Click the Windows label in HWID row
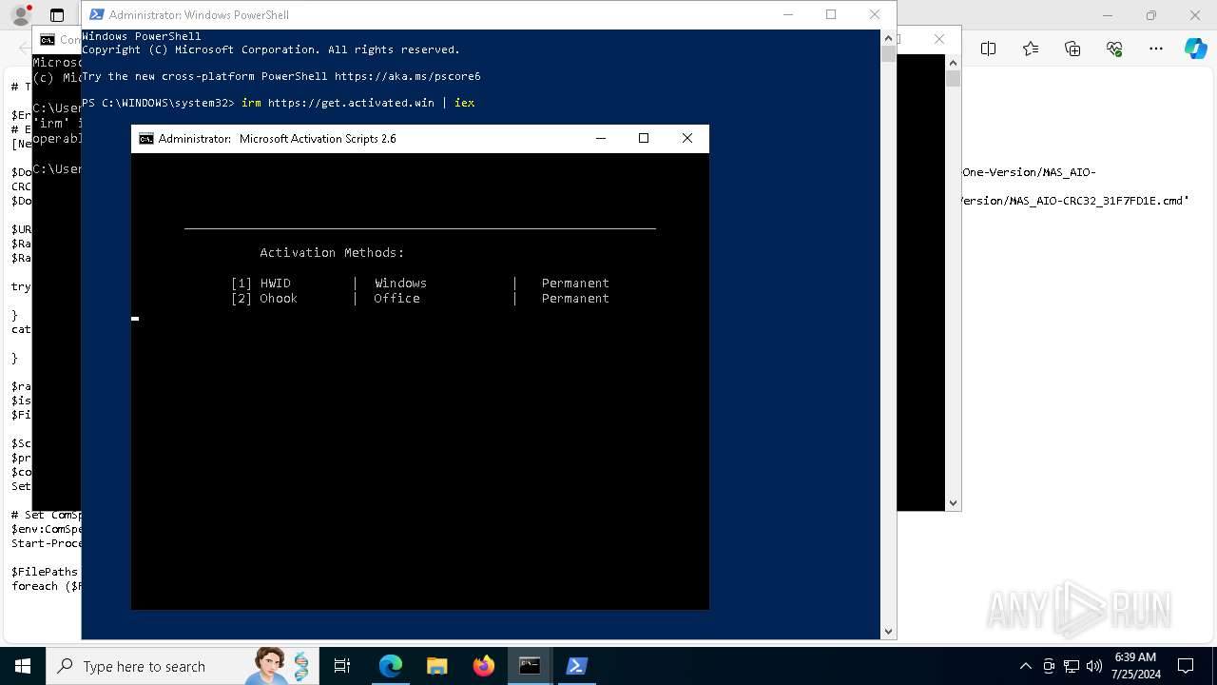1217x685 pixels. pos(400,284)
